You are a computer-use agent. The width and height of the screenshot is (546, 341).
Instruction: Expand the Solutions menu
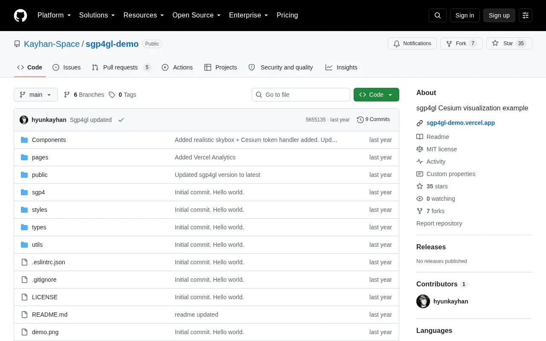pos(97,15)
